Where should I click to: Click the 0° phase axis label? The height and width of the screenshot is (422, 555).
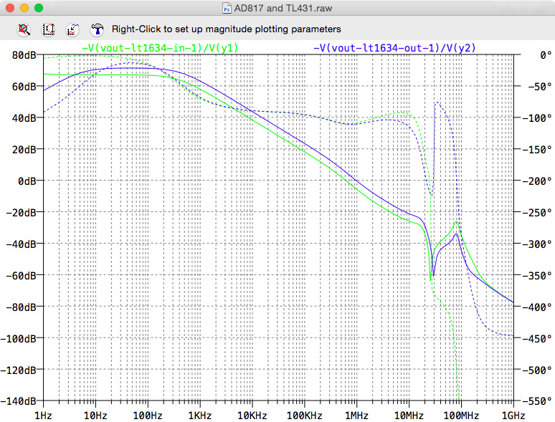coord(546,55)
